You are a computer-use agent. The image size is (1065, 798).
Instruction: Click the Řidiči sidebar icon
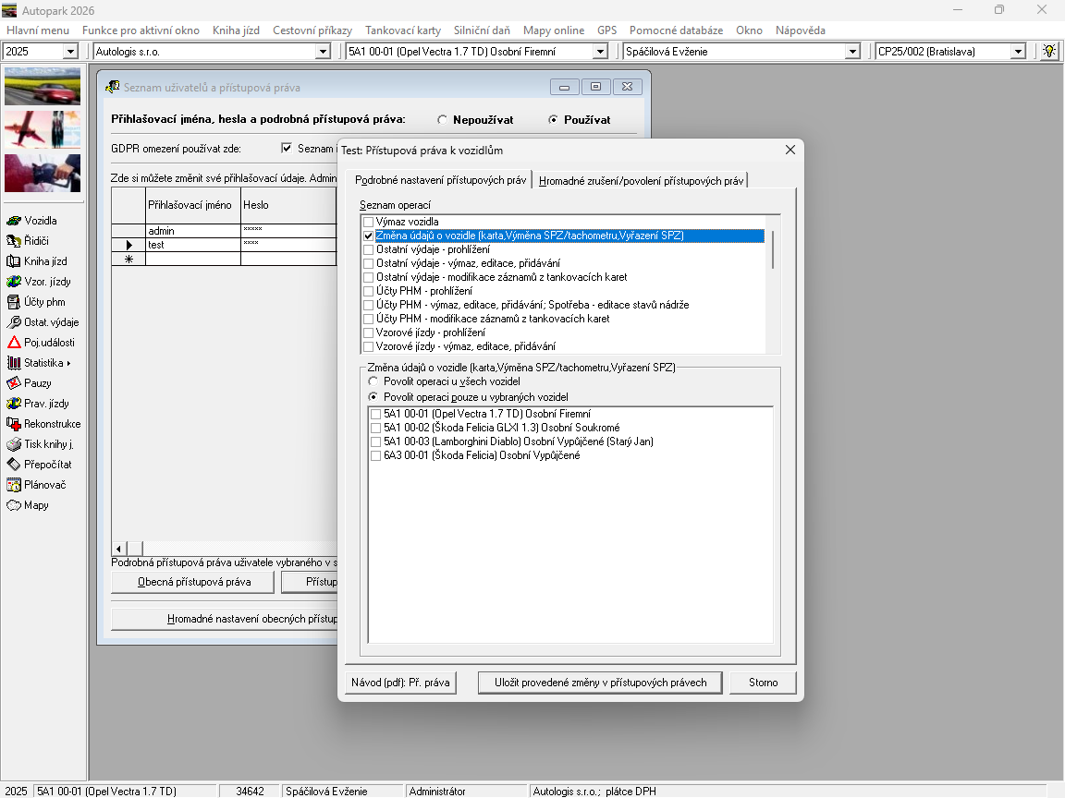(15, 241)
